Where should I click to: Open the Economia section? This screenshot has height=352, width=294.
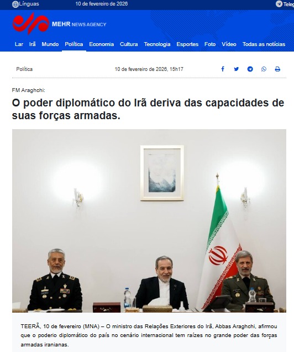pyautogui.click(x=101, y=44)
